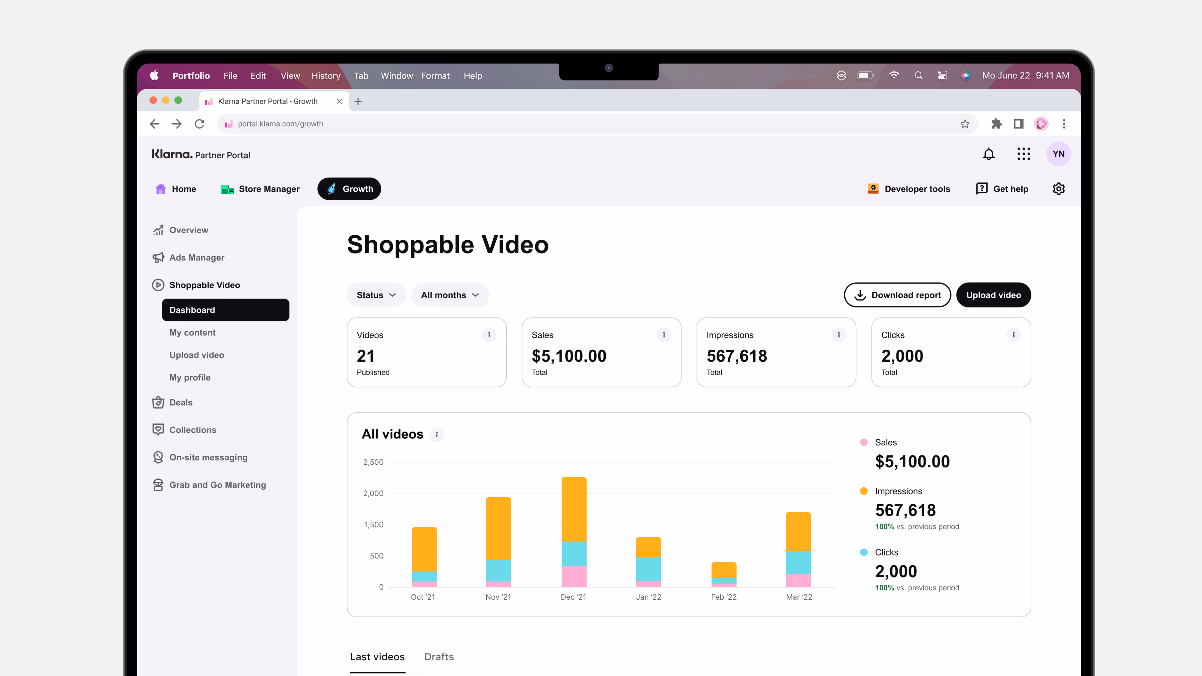Click the Jan '22 chart bar
The width and height of the screenshot is (1202, 676).
click(648, 562)
